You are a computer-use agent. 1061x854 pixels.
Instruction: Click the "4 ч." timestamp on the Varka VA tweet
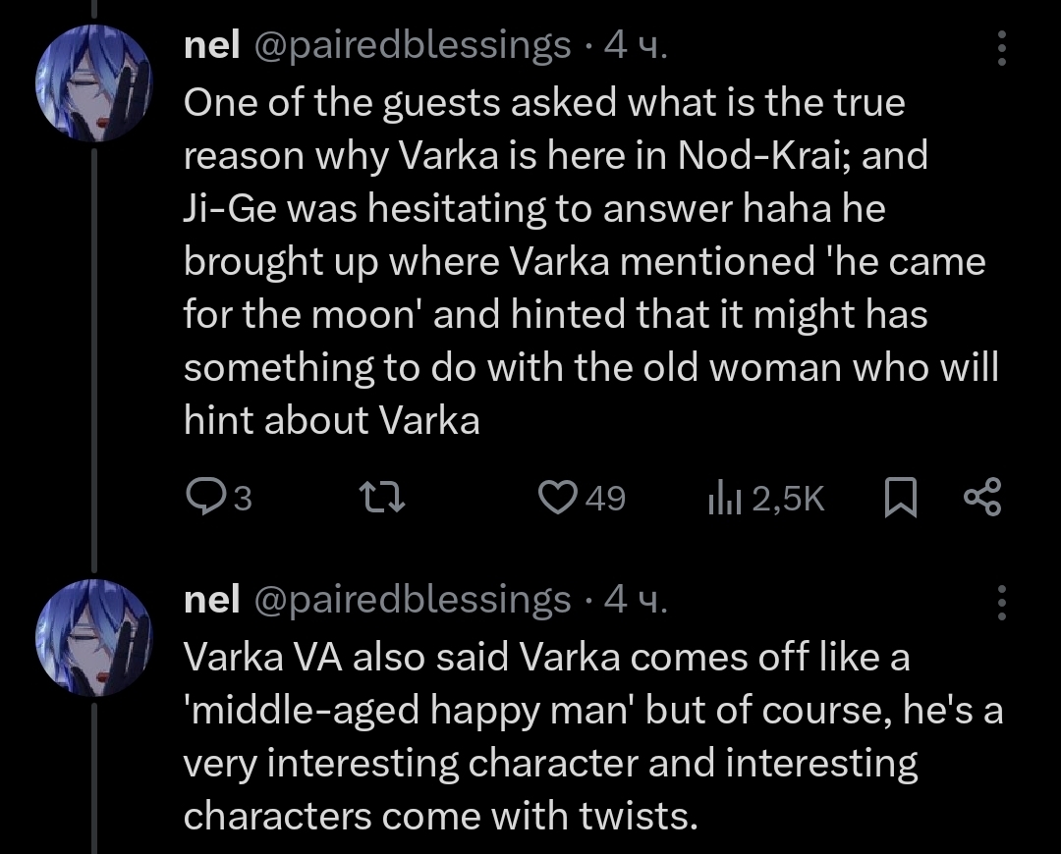pyautogui.click(x=636, y=600)
